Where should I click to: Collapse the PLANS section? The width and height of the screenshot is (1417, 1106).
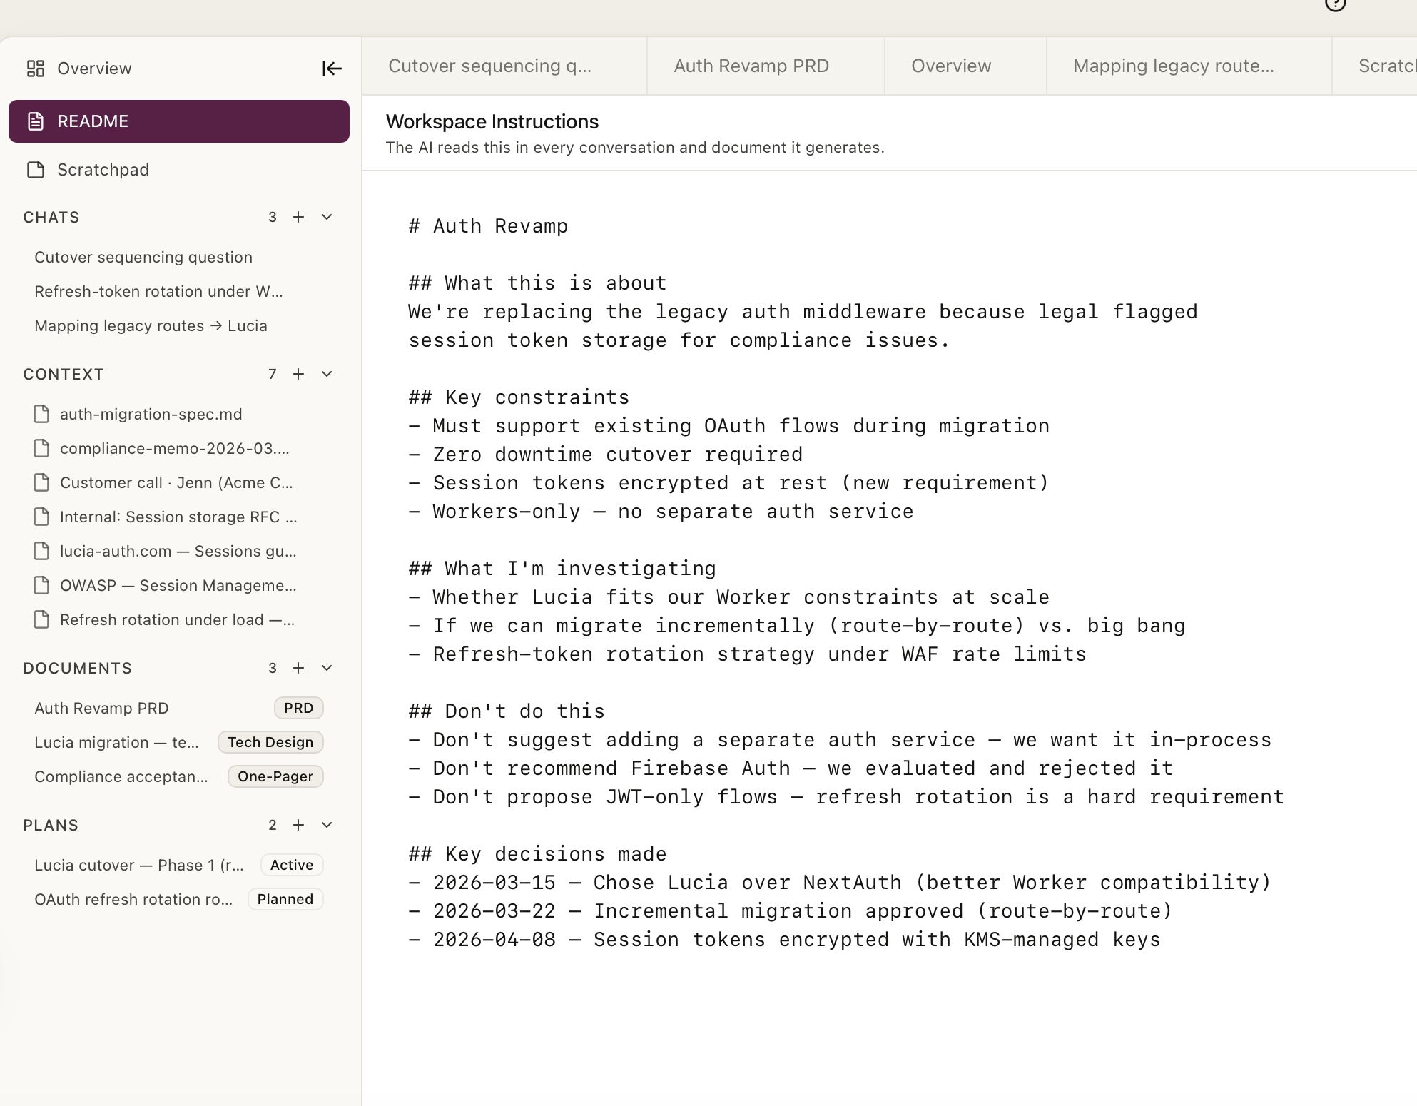327,825
